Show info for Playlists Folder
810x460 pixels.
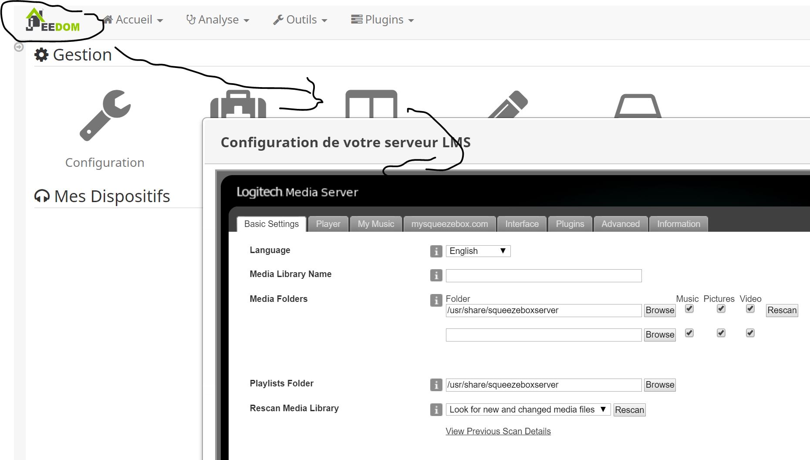click(x=436, y=385)
